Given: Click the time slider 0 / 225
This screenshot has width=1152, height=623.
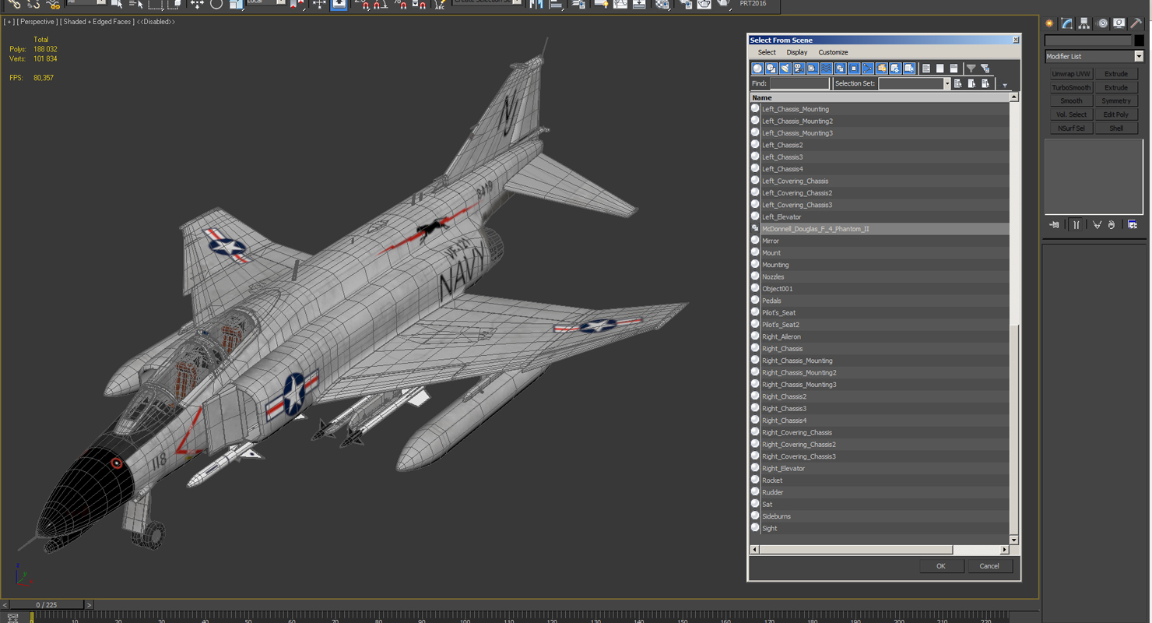Looking at the screenshot, I should (x=46, y=604).
